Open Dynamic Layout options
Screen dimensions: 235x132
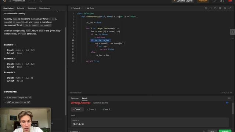pos(183,1)
